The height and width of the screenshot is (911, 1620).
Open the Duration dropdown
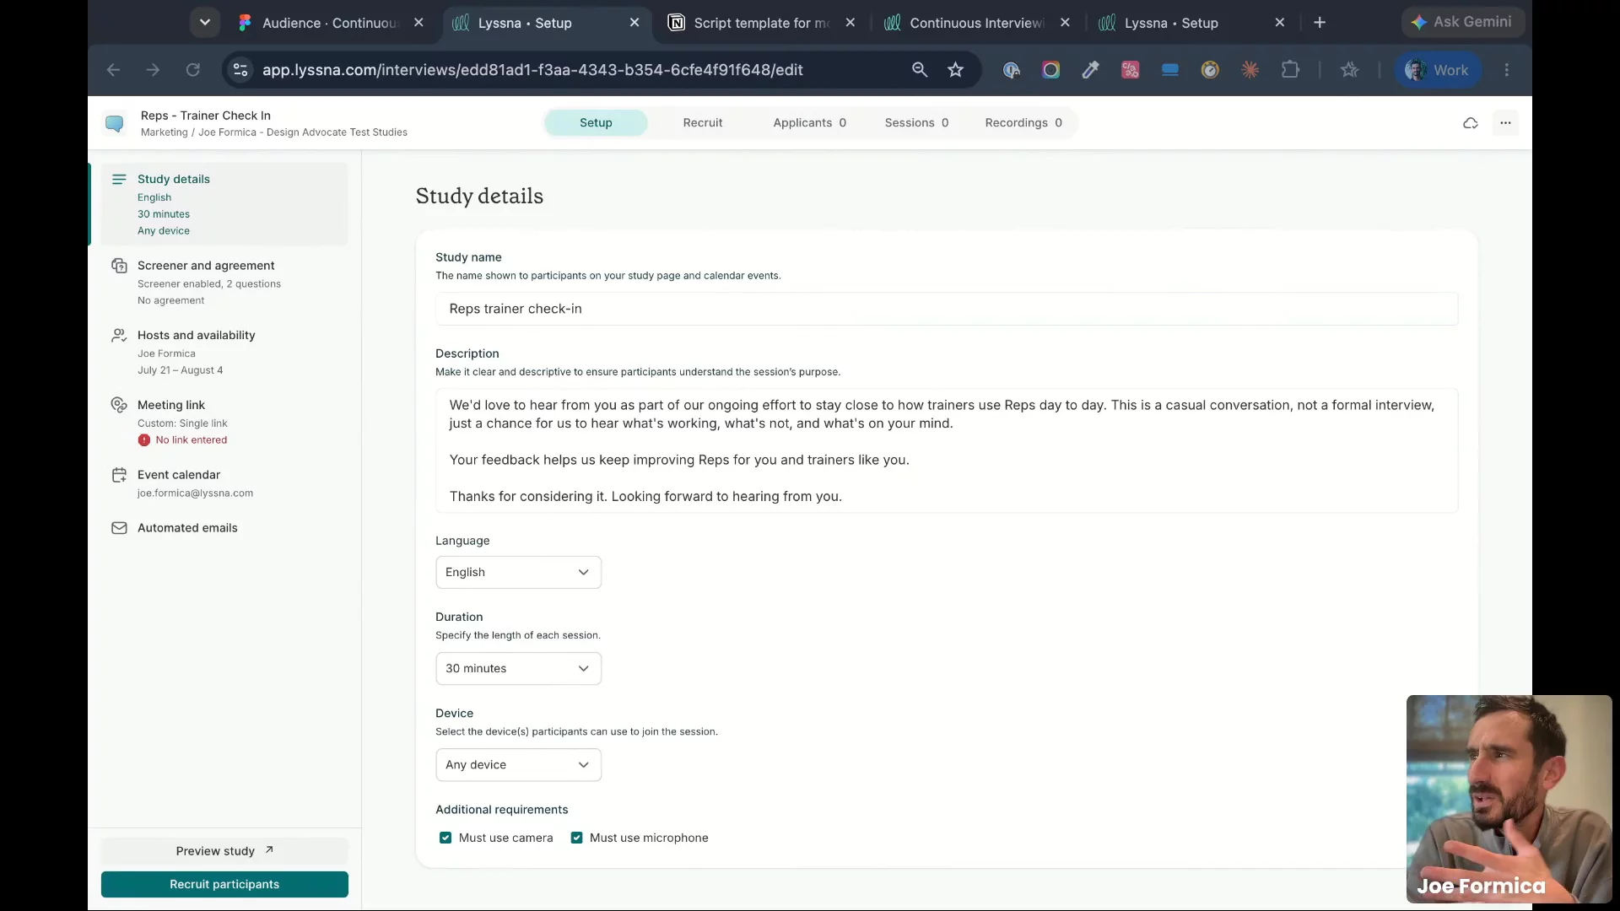(x=518, y=668)
